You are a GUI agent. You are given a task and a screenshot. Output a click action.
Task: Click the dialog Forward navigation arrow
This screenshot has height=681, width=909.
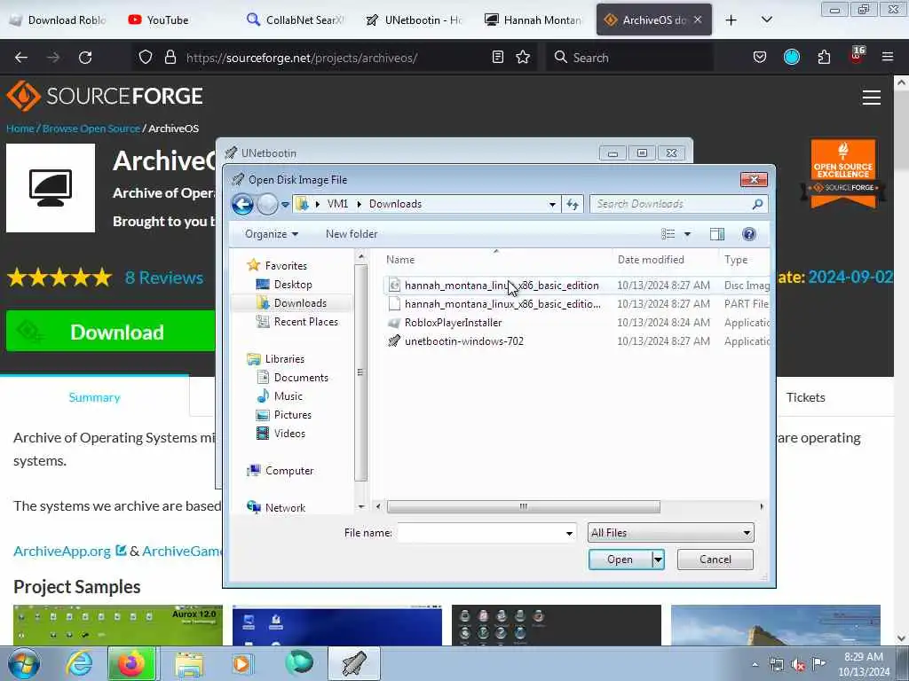(266, 204)
